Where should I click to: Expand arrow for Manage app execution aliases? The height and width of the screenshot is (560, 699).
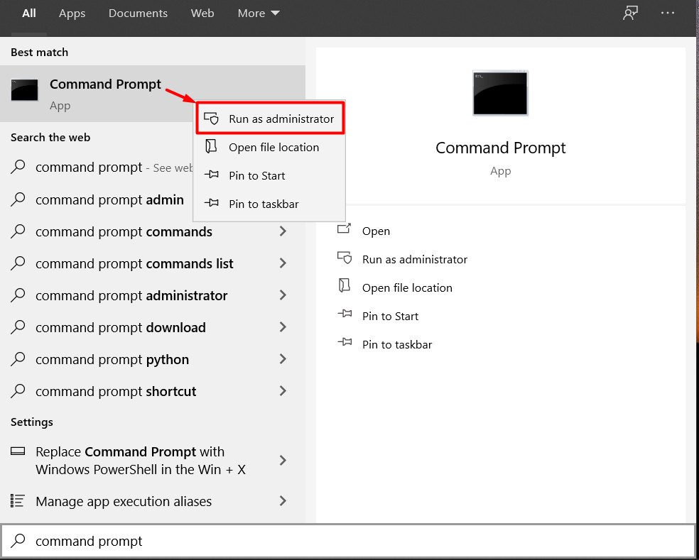tap(283, 501)
